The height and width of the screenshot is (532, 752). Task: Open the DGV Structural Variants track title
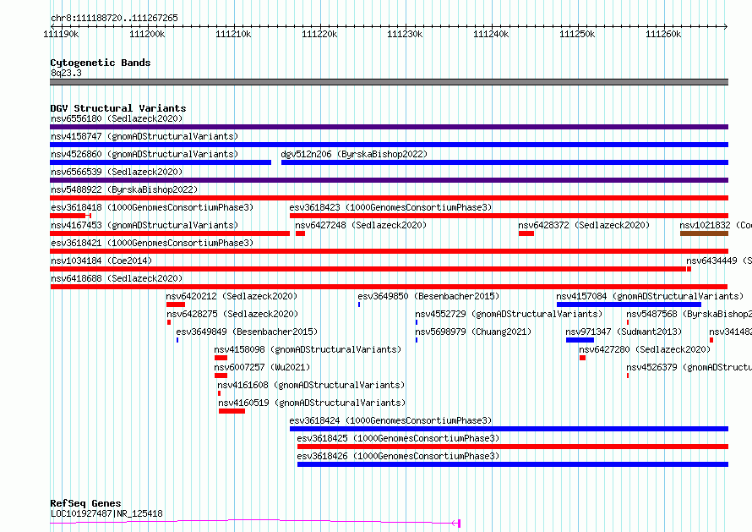coord(118,108)
